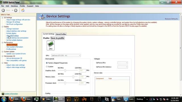
Task: Open View HDCP status
Action: coord(13,36)
